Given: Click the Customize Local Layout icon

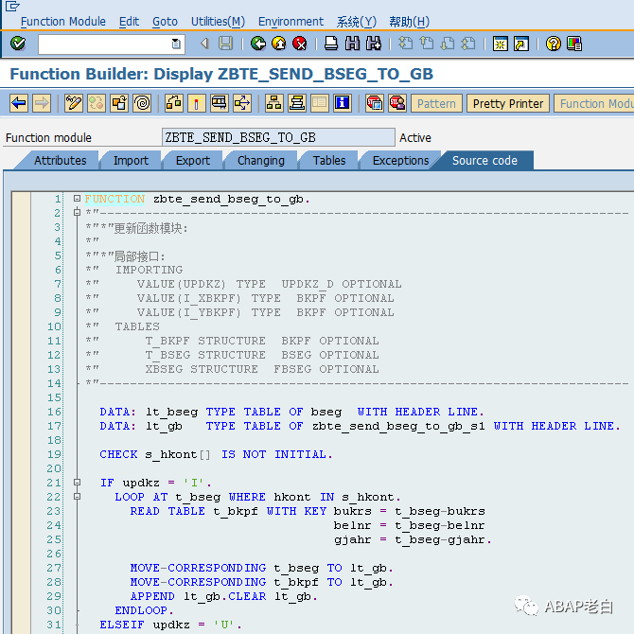Looking at the screenshot, I should pos(574,44).
